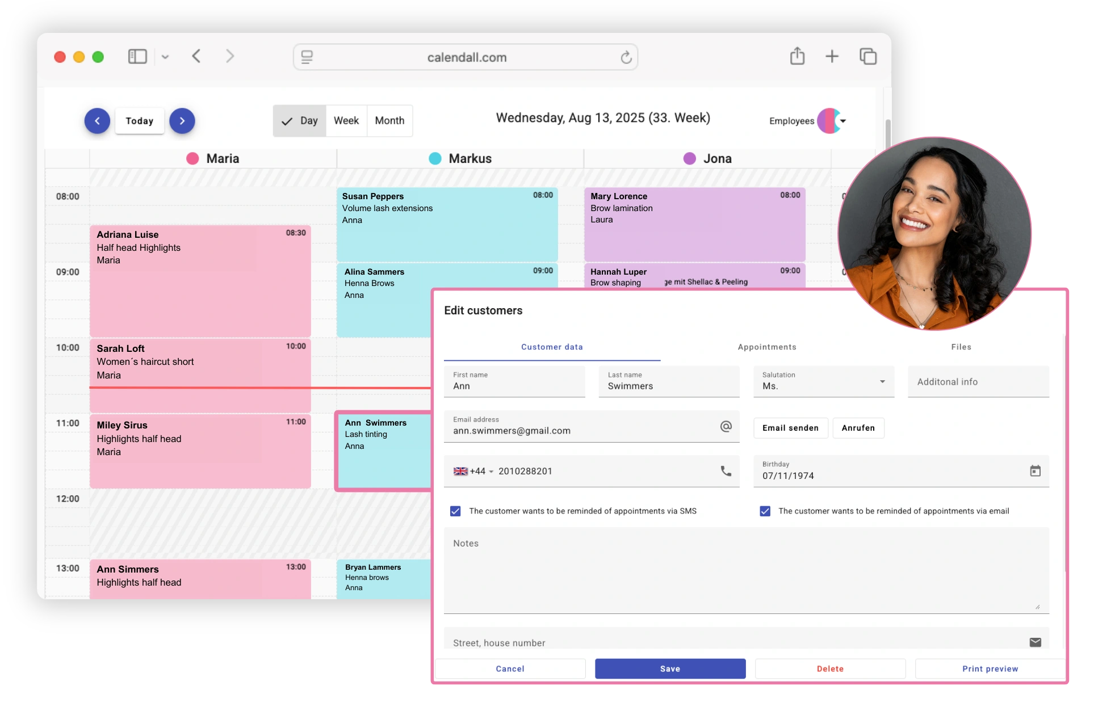Switch to the Appointments tab
Image resolution: width=1115 pixels, height=715 pixels.
768,347
